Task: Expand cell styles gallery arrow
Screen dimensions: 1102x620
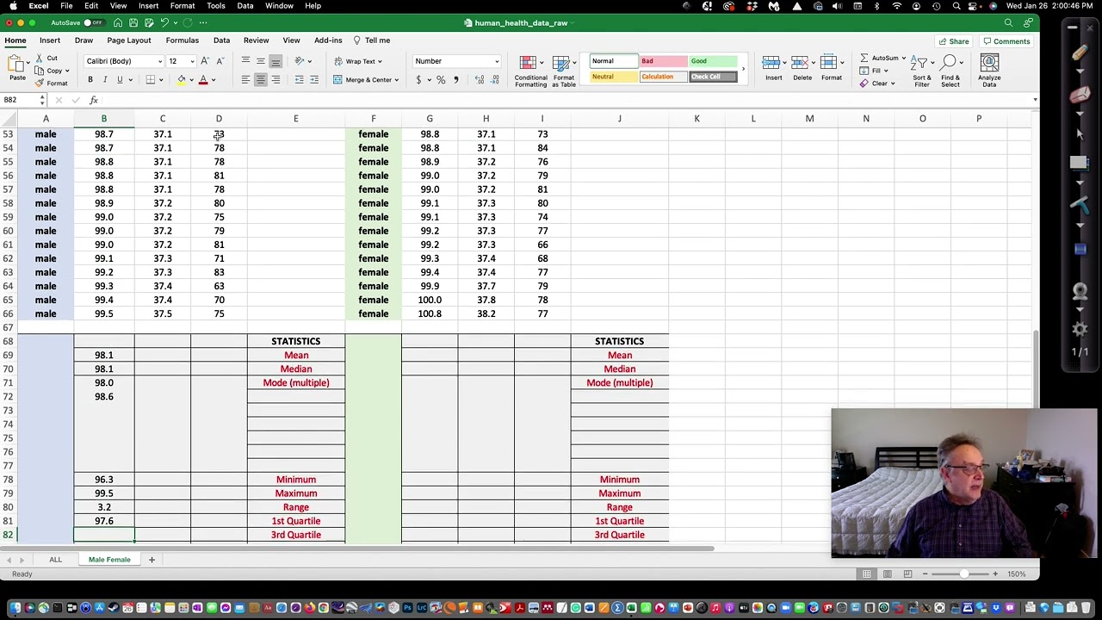Action: tap(743, 69)
